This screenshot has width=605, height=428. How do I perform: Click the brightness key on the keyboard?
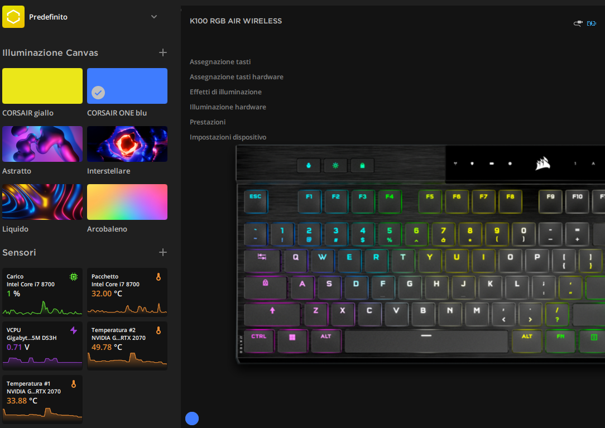point(335,166)
